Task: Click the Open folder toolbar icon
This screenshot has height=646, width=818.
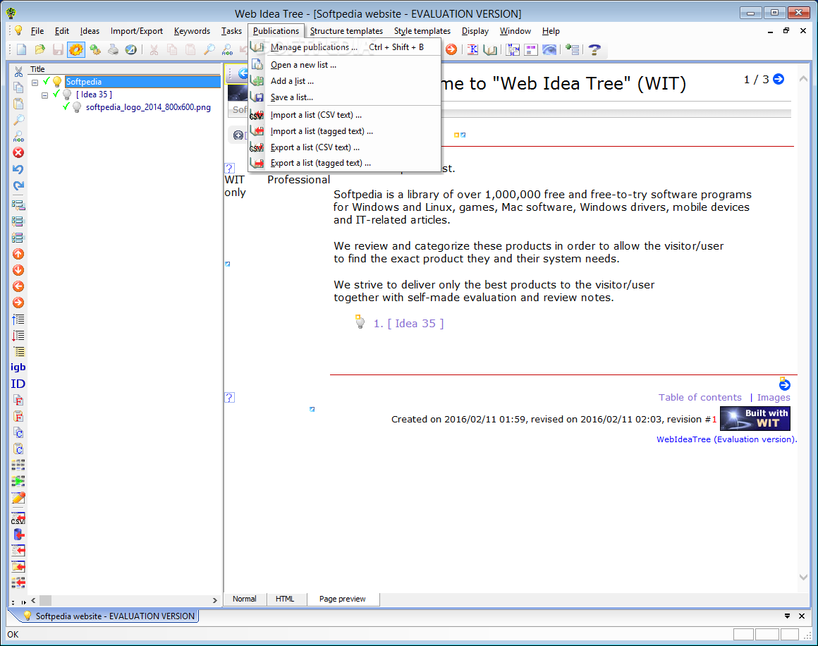Action: pyautogui.click(x=39, y=49)
